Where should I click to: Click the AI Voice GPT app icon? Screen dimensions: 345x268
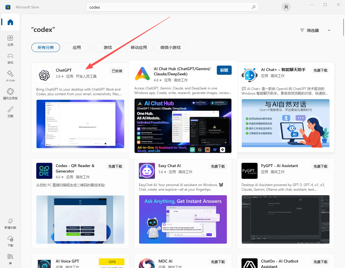tap(44, 263)
